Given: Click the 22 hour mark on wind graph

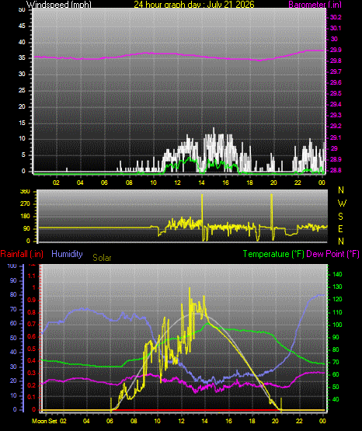Looking at the screenshot, I should [x=298, y=182].
